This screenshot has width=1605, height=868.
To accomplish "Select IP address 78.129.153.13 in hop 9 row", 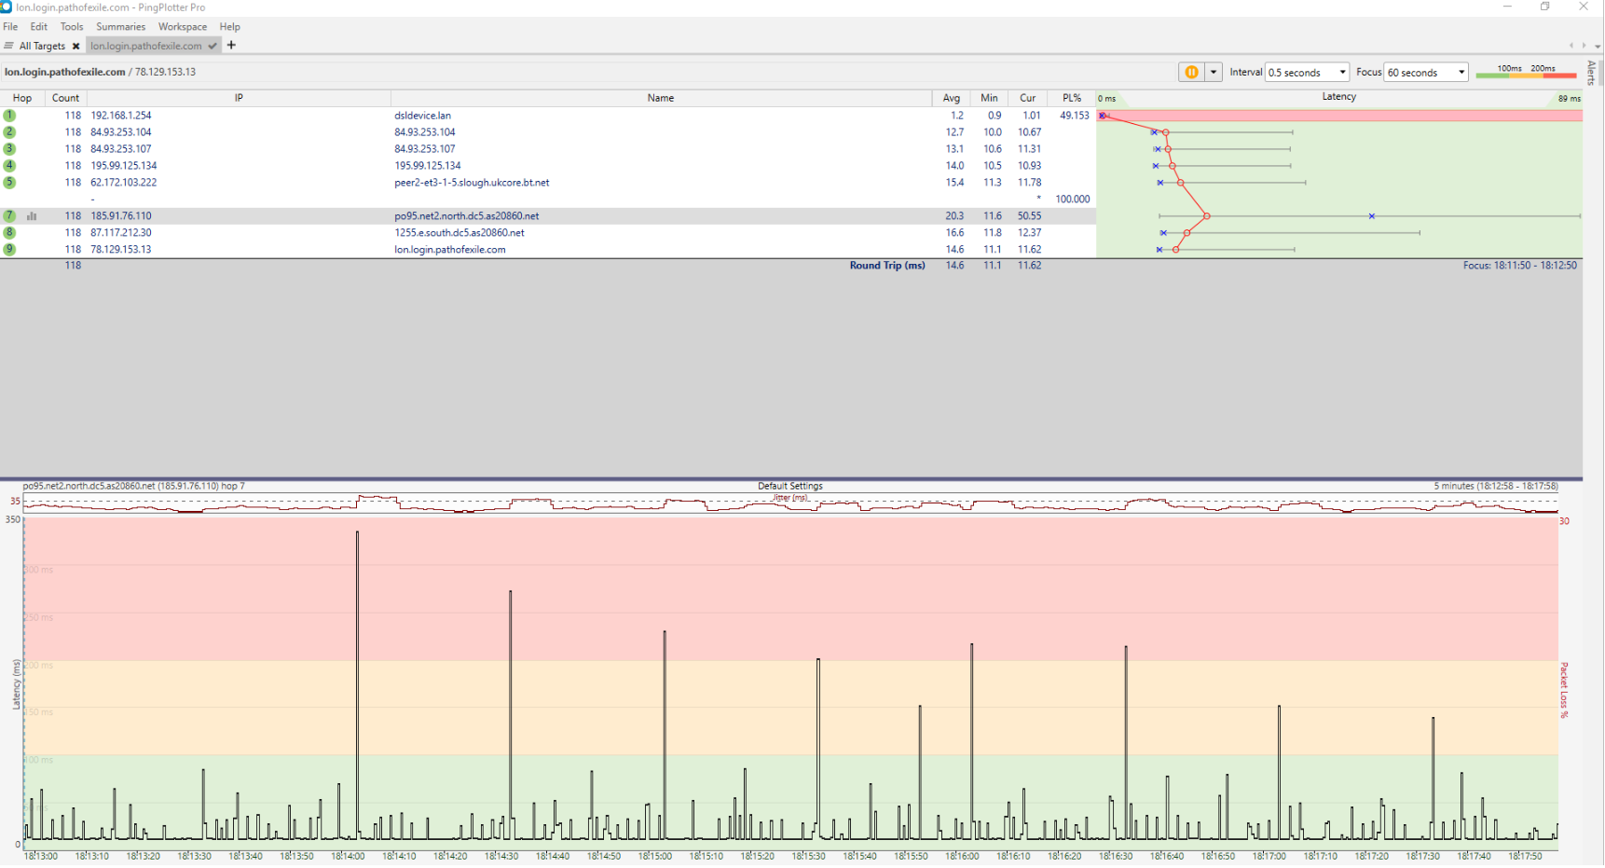I will pyautogui.click(x=121, y=250).
